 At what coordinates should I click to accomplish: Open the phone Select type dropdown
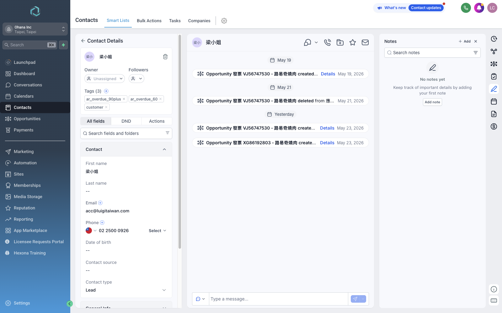[158, 231]
